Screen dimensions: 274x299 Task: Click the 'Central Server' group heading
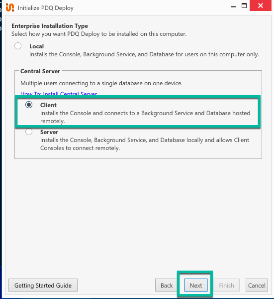pyautogui.click(x=40, y=71)
